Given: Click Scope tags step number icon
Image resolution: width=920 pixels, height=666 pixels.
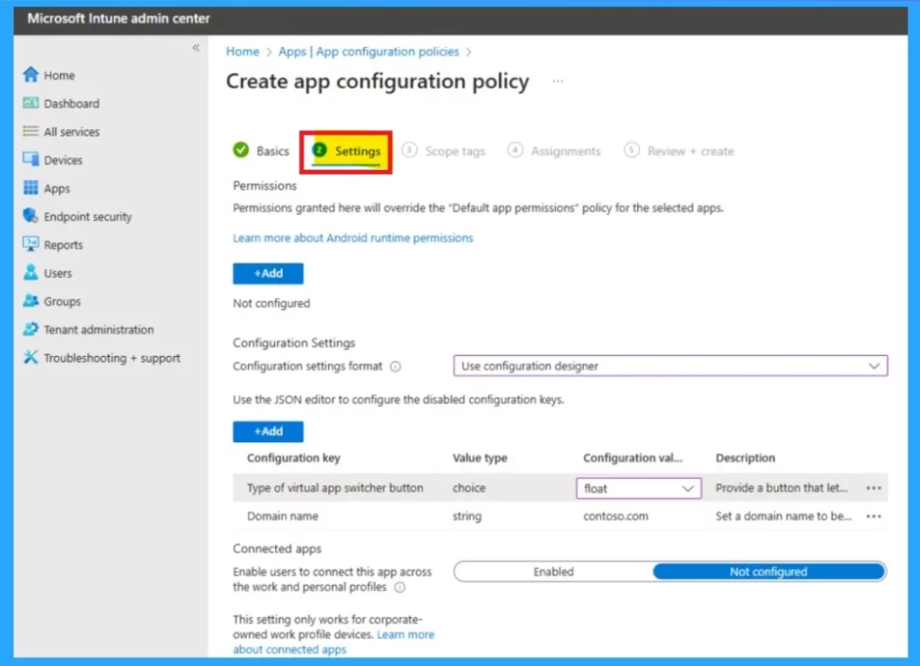Looking at the screenshot, I should coord(410,150).
